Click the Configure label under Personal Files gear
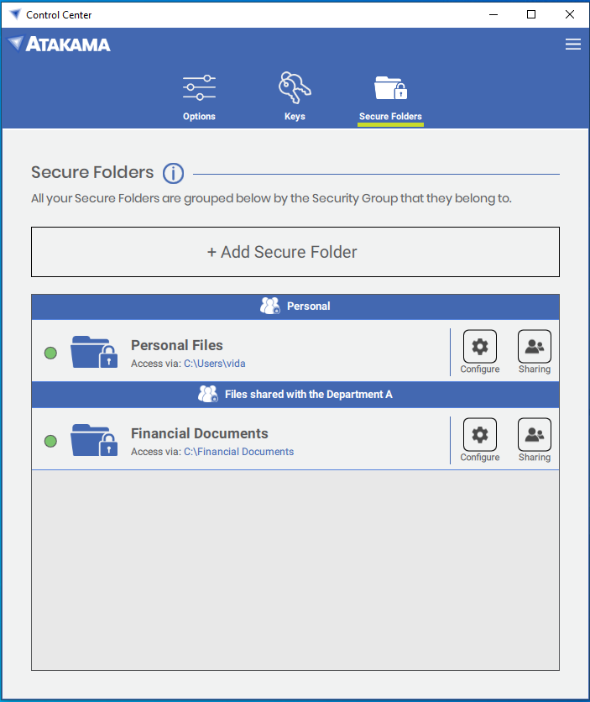The height and width of the screenshot is (702, 590). pyautogui.click(x=480, y=369)
